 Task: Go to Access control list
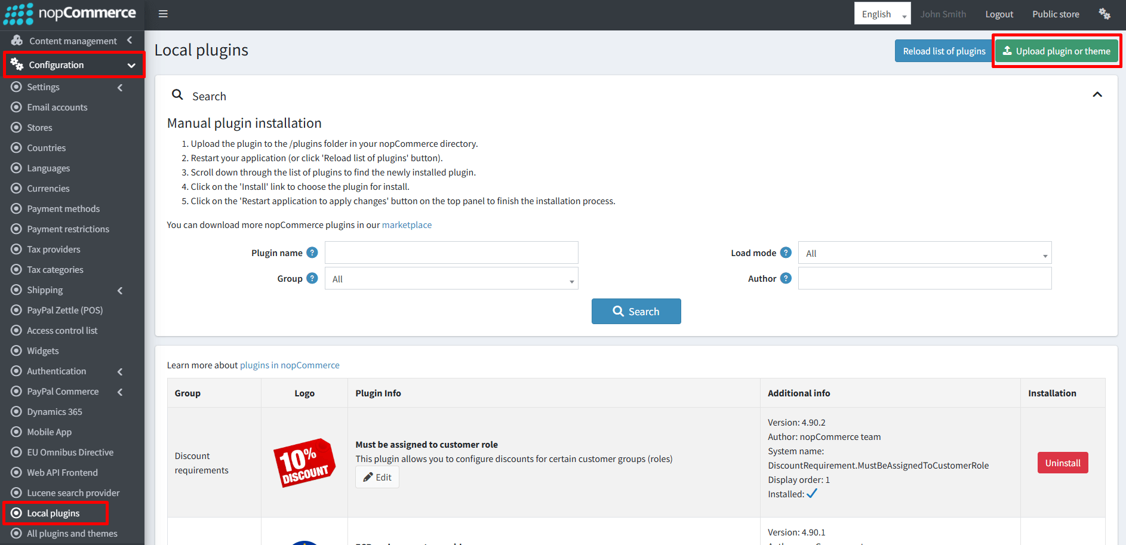[62, 331]
